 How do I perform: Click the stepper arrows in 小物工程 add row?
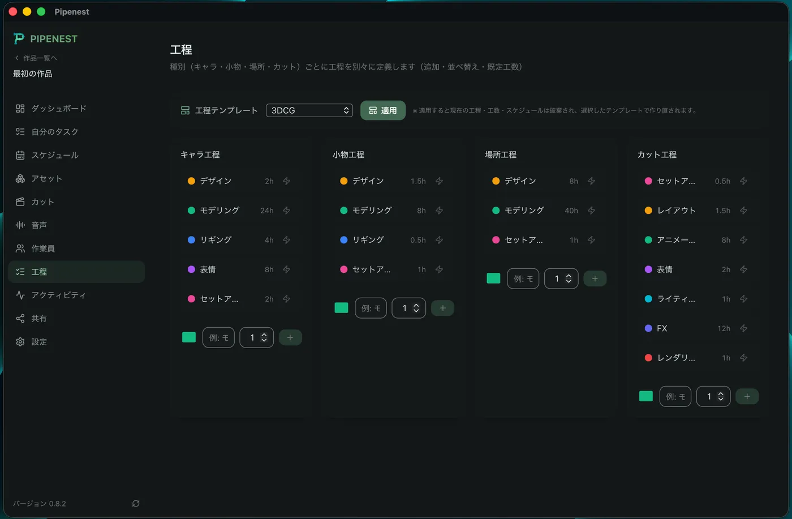coord(416,308)
